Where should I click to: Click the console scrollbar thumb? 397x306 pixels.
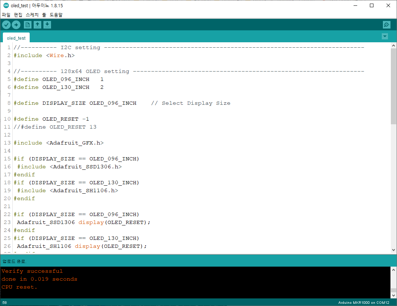[x=393, y=290]
